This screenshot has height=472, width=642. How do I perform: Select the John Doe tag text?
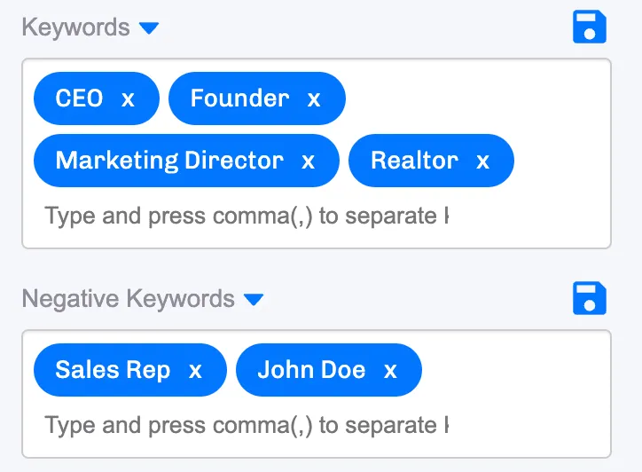311,370
